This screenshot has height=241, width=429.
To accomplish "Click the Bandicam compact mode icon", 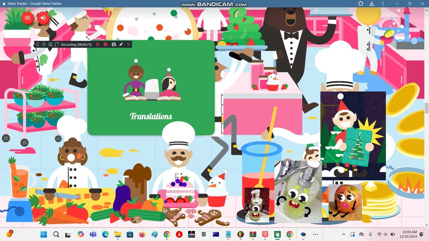I will [x=44, y=45].
